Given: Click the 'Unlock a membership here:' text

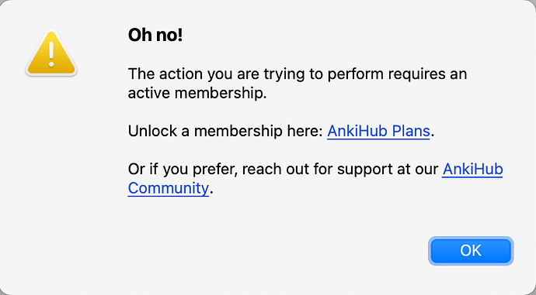Looking at the screenshot, I should pos(225,131).
